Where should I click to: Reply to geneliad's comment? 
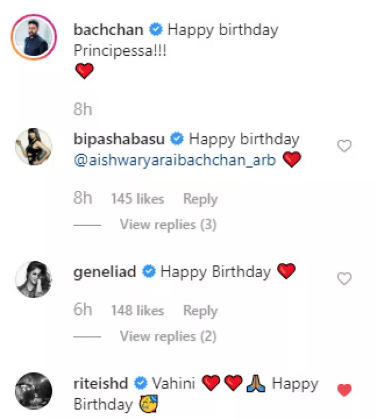[200, 310]
